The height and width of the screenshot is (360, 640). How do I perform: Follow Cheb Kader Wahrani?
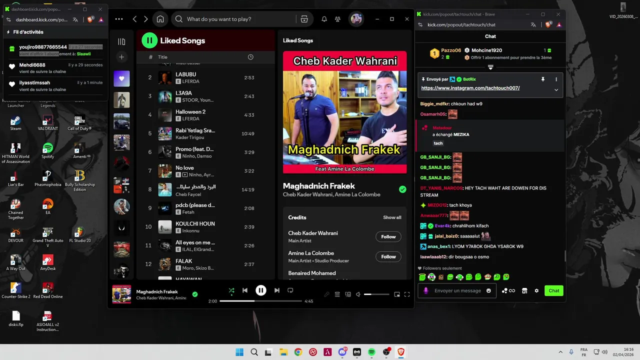point(388,236)
